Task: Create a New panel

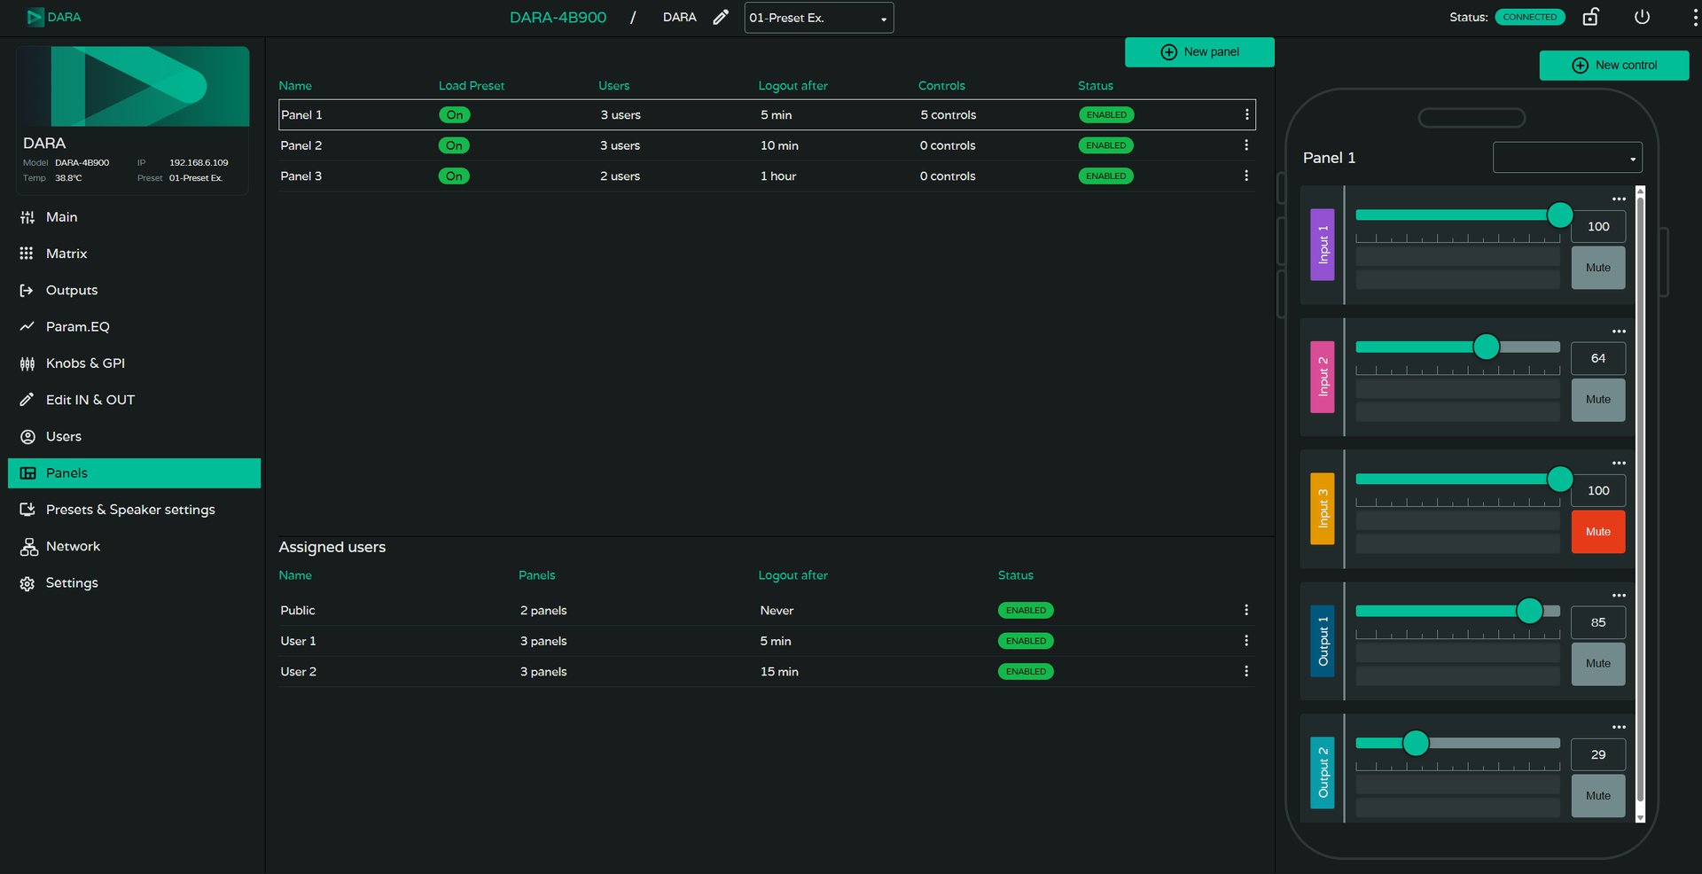Action: point(1199,52)
